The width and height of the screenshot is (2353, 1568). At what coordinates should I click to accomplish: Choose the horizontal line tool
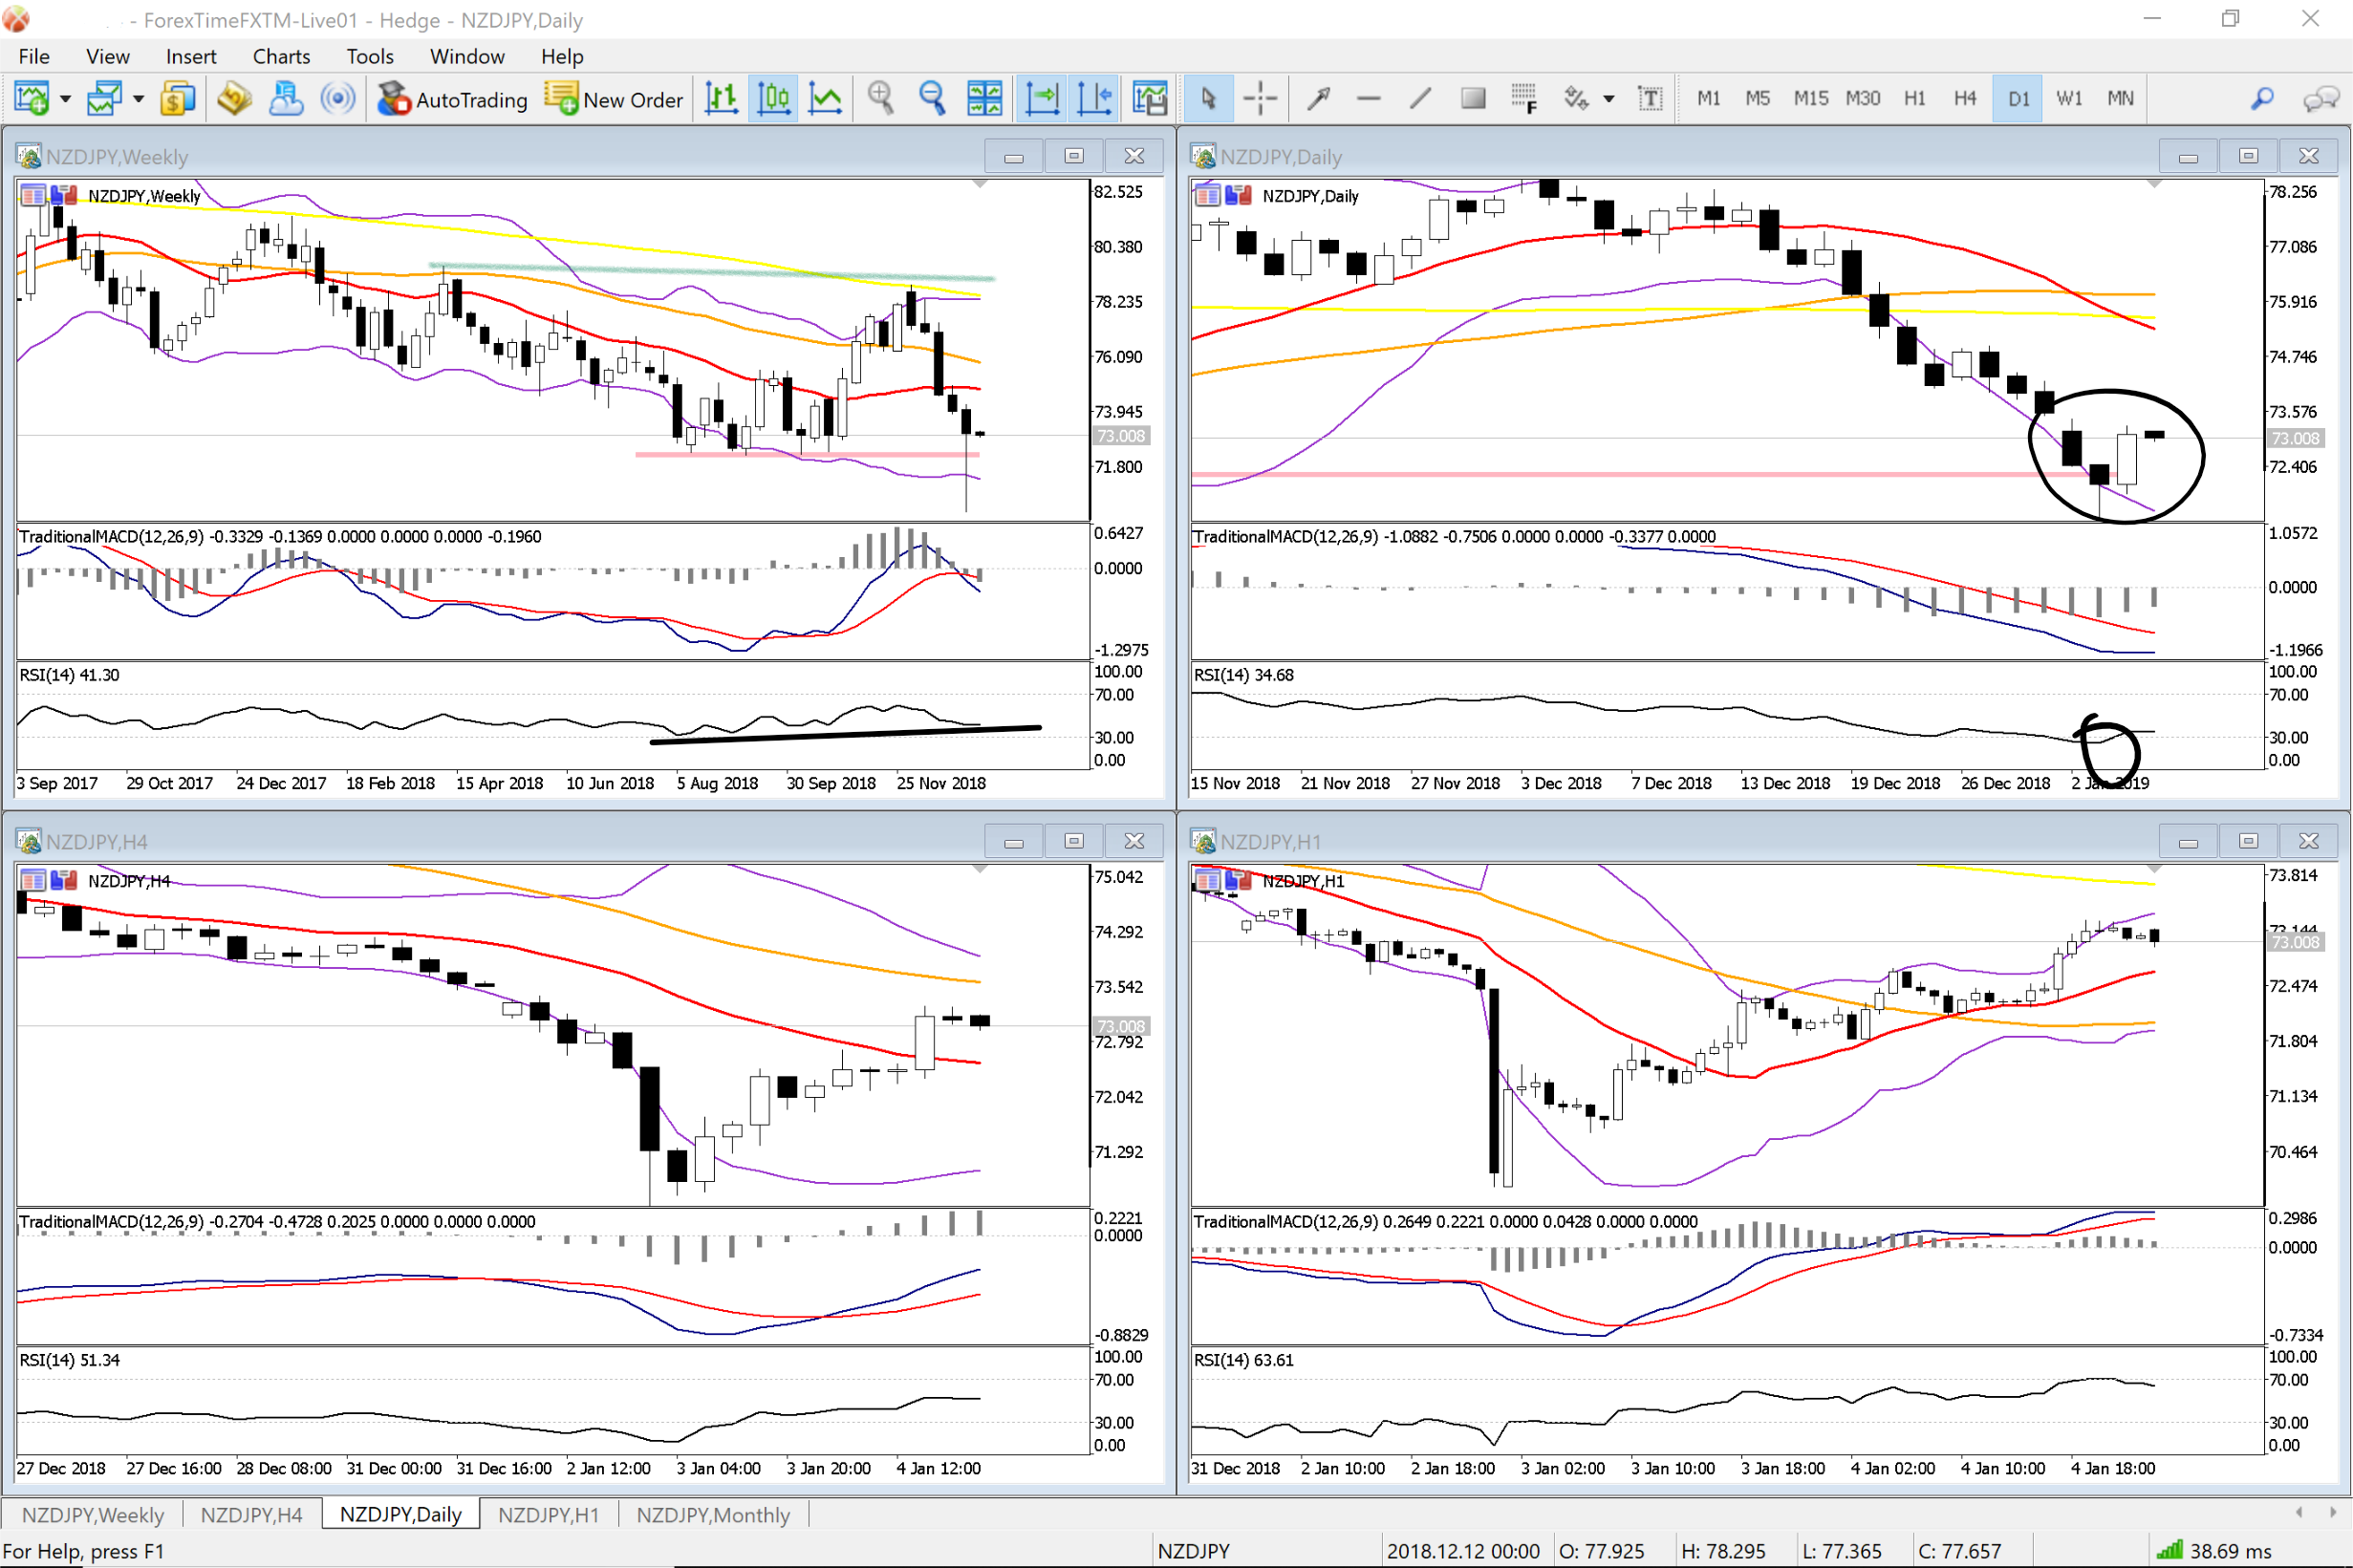[1368, 98]
